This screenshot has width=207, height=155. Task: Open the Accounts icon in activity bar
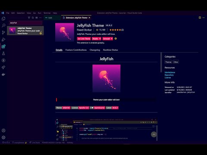(3, 130)
